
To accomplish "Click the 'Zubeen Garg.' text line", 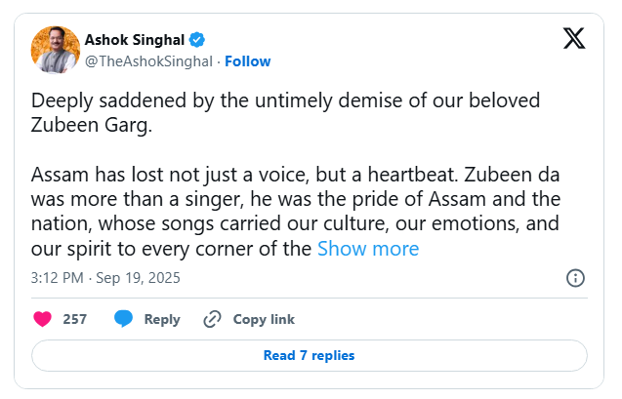I will [x=95, y=125].
